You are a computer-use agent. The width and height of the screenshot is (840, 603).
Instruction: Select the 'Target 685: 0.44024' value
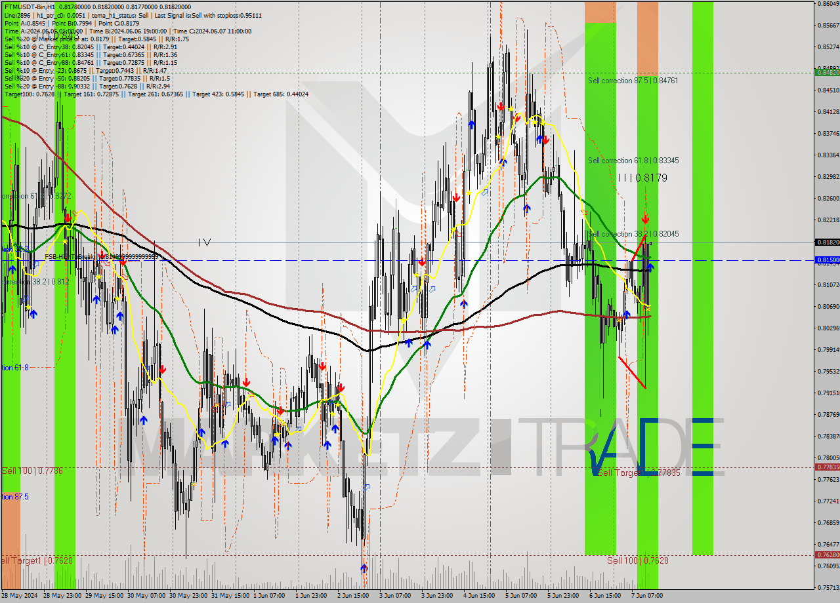point(280,94)
